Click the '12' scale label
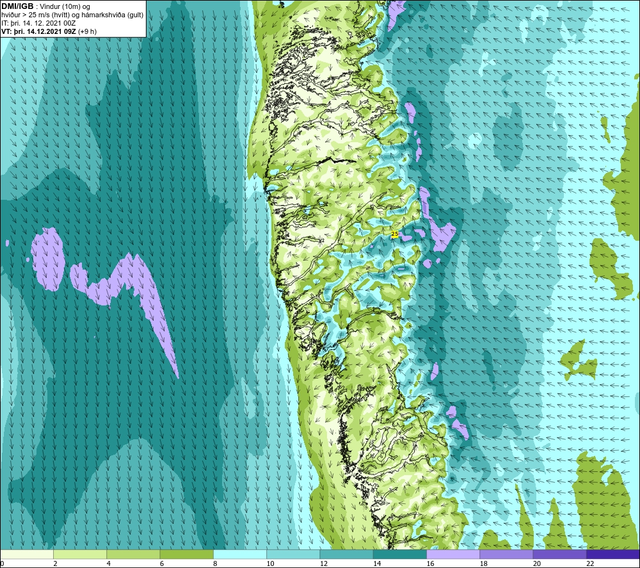Image resolution: width=640 pixels, height=568 pixels. (x=324, y=564)
